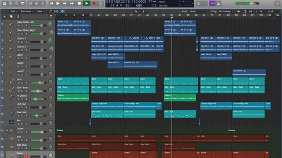Toggle the blue Catch playhead button

click(x=62, y=11)
